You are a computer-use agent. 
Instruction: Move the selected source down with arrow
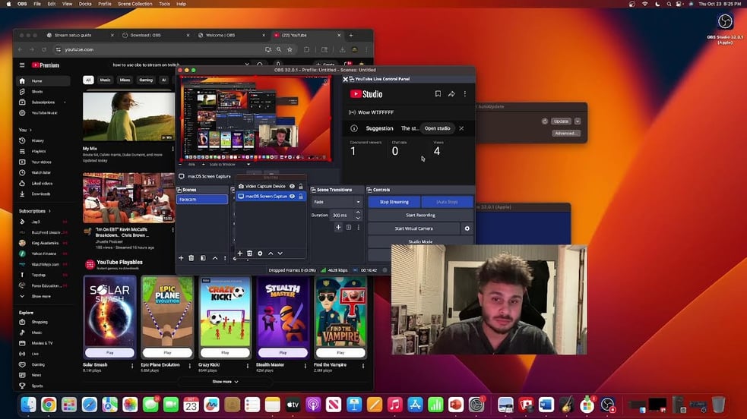point(280,254)
